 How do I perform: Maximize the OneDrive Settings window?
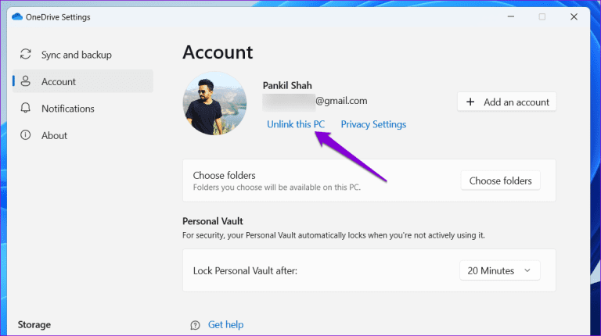542,16
